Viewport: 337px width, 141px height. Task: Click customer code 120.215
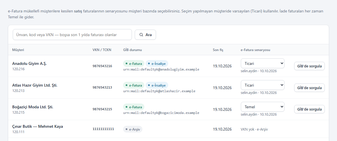click(18, 112)
